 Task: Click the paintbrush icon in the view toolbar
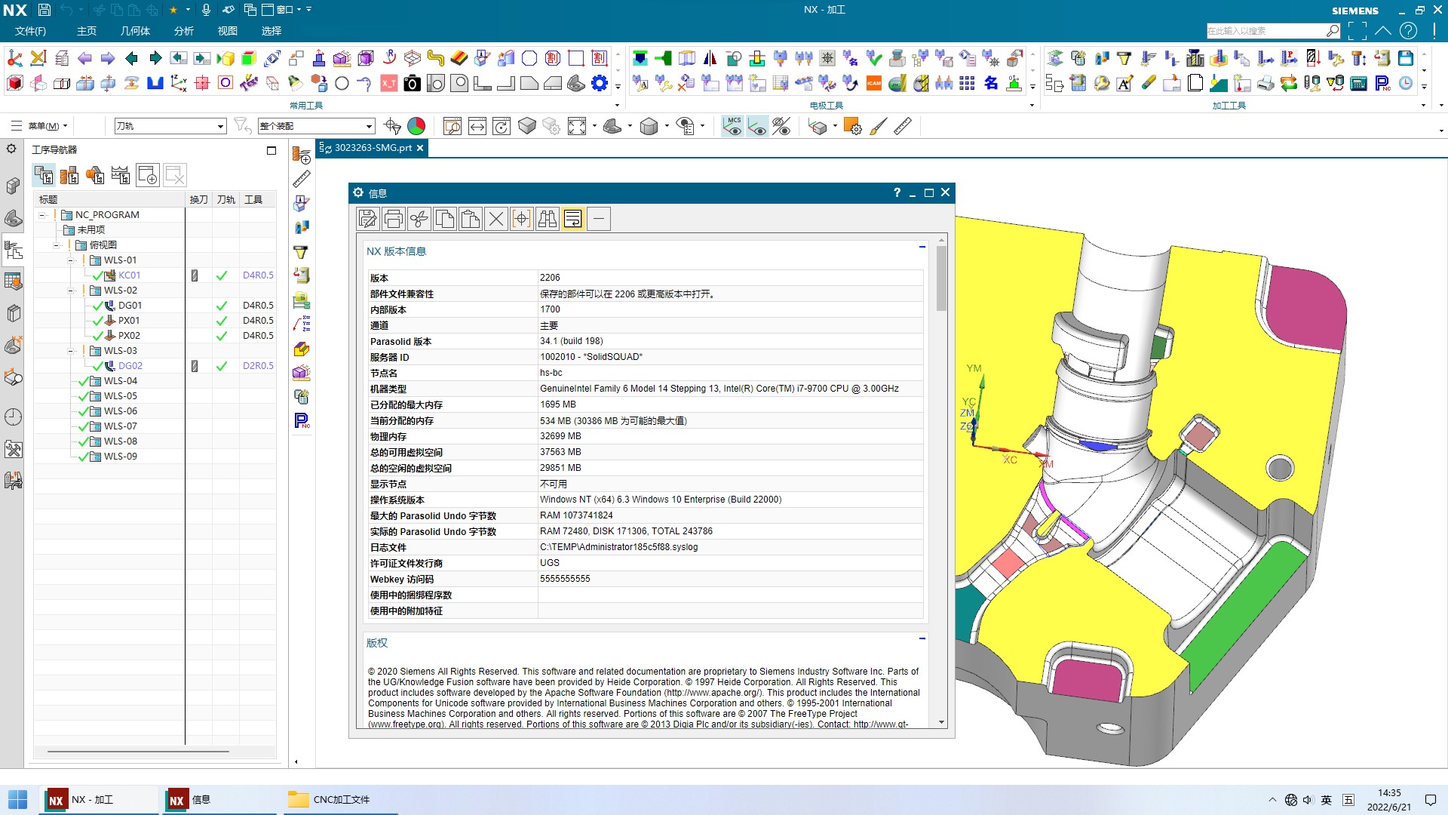(878, 127)
